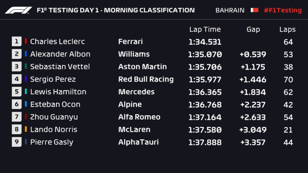
Task: Click the Lap Time column header
Action: [x=205, y=30]
